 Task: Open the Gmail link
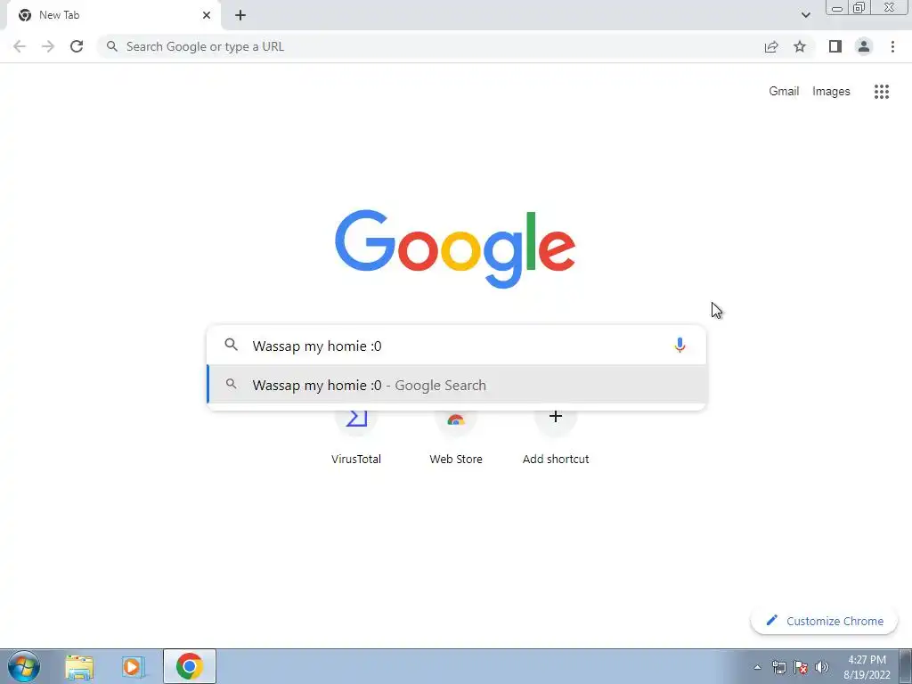[784, 92]
